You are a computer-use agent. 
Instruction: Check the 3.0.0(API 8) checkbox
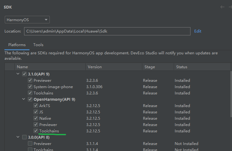pos(24,137)
